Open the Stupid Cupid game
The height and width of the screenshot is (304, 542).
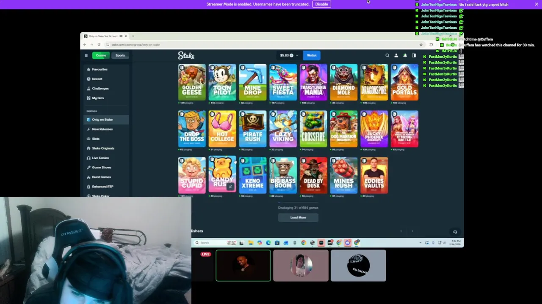[192, 175]
